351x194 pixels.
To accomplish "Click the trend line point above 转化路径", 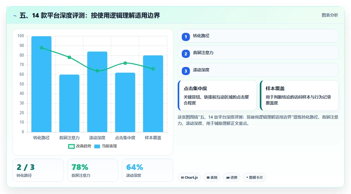I will (41, 48).
